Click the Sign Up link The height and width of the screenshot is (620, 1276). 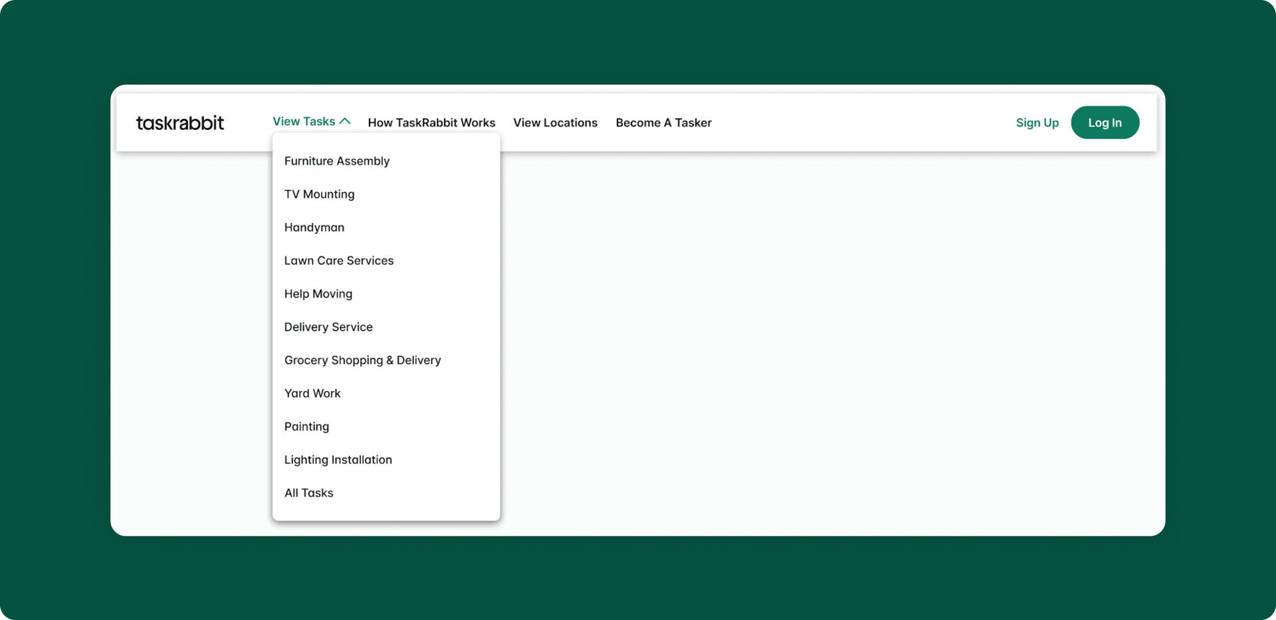pyautogui.click(x=1037, y=122)
